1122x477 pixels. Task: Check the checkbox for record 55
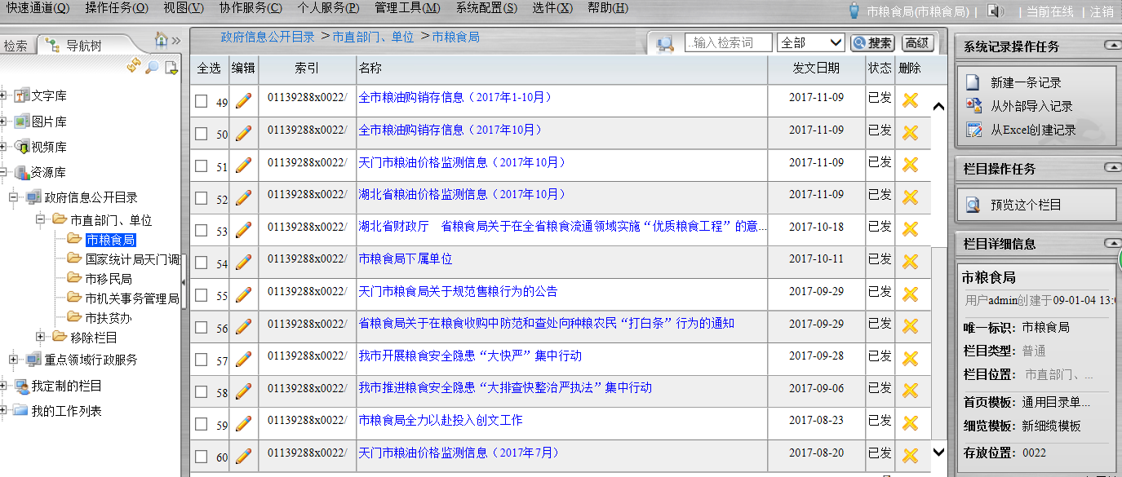click(202, 295)
